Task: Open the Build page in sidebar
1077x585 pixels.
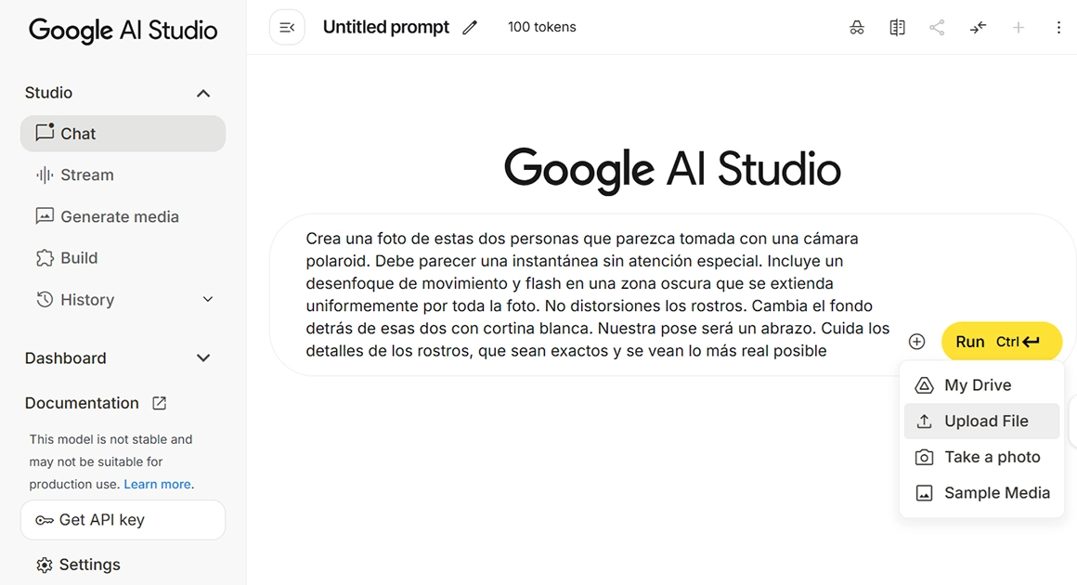Action: point(123,258)
